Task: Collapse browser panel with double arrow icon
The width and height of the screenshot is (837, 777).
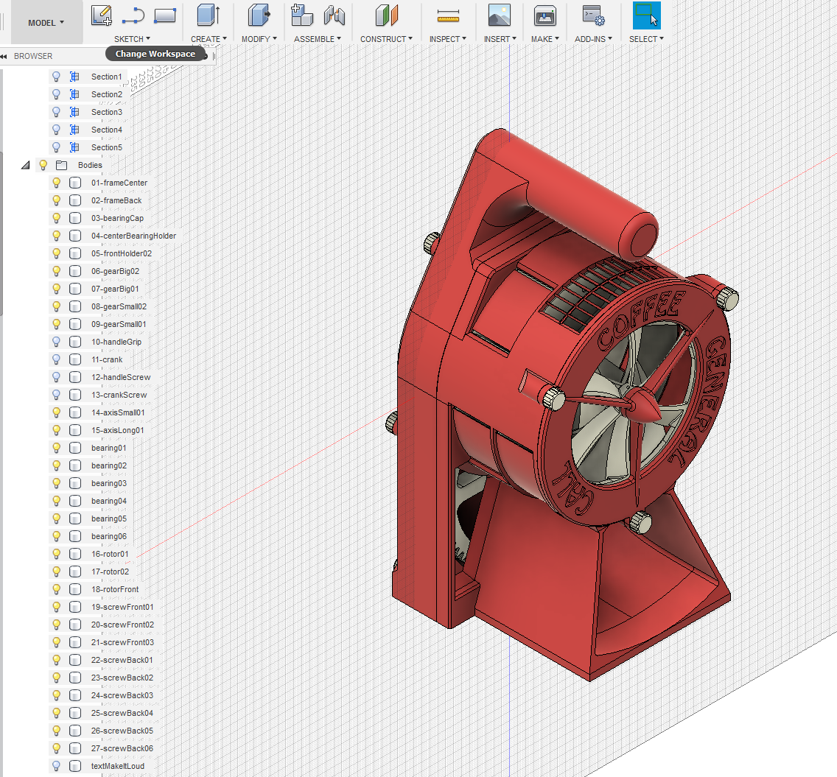Action: coord(4,56)
